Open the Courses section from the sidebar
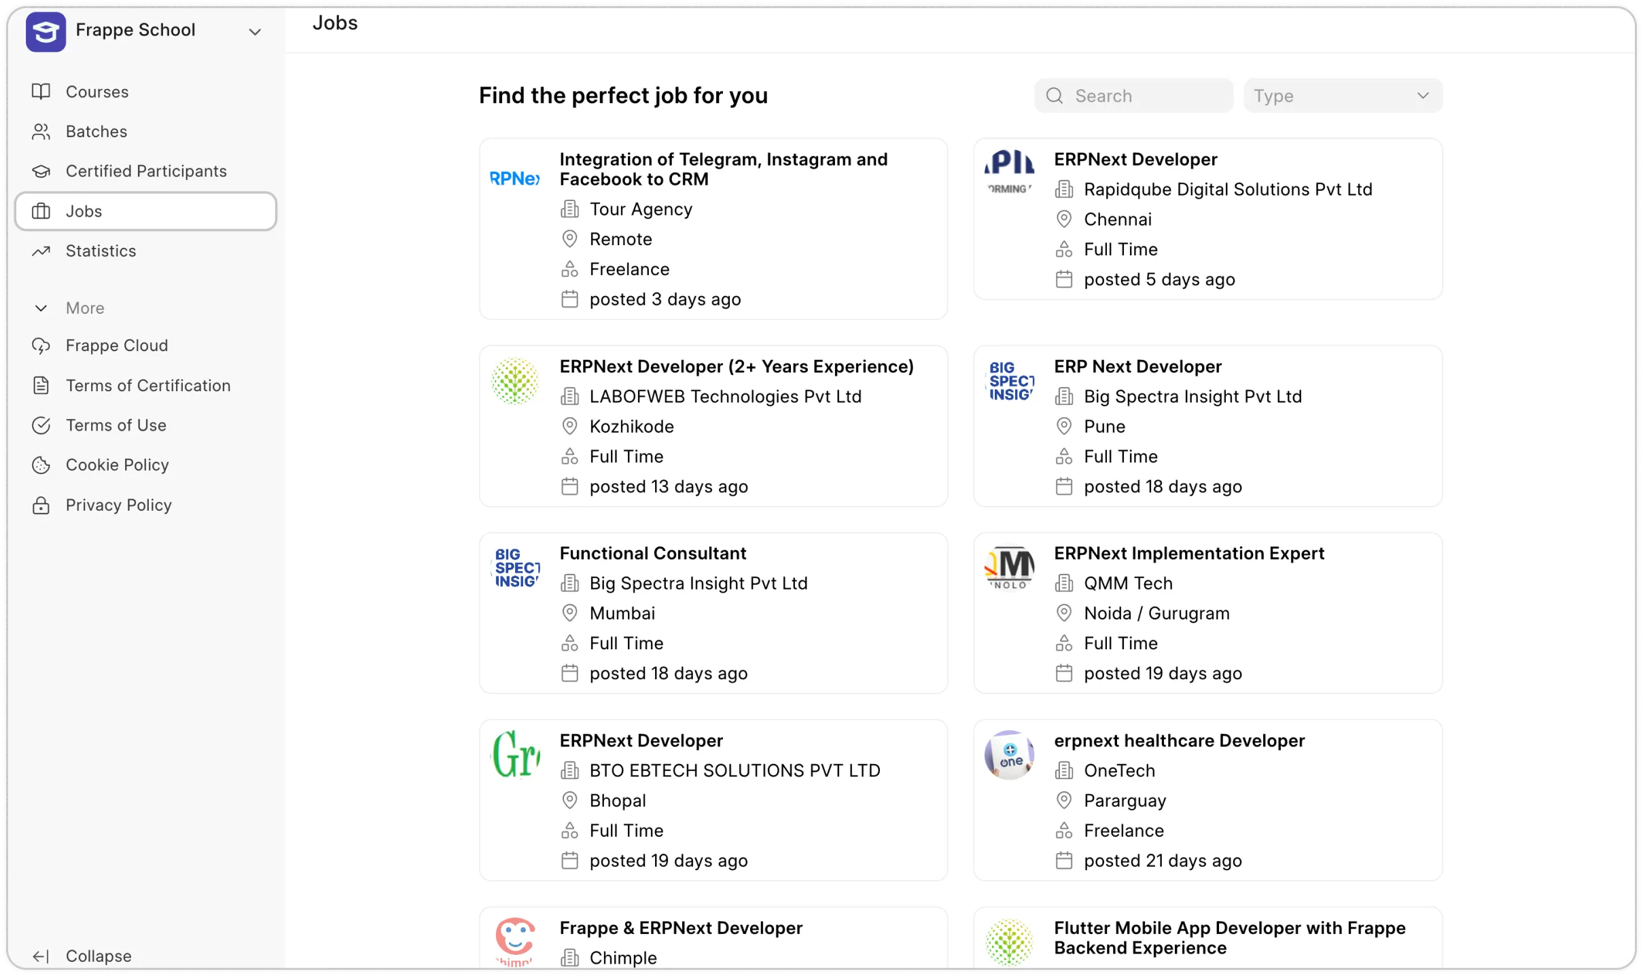The width and height of the screenshot is (1643, 976). pos(97,91)
